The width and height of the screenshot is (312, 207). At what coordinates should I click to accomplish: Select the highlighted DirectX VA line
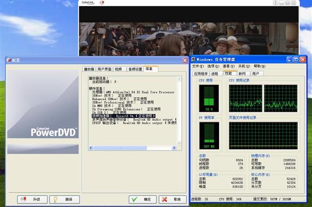pos(123,116)
